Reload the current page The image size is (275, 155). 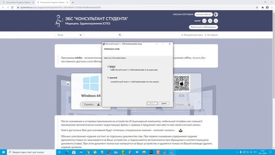[x=12, y=8]
